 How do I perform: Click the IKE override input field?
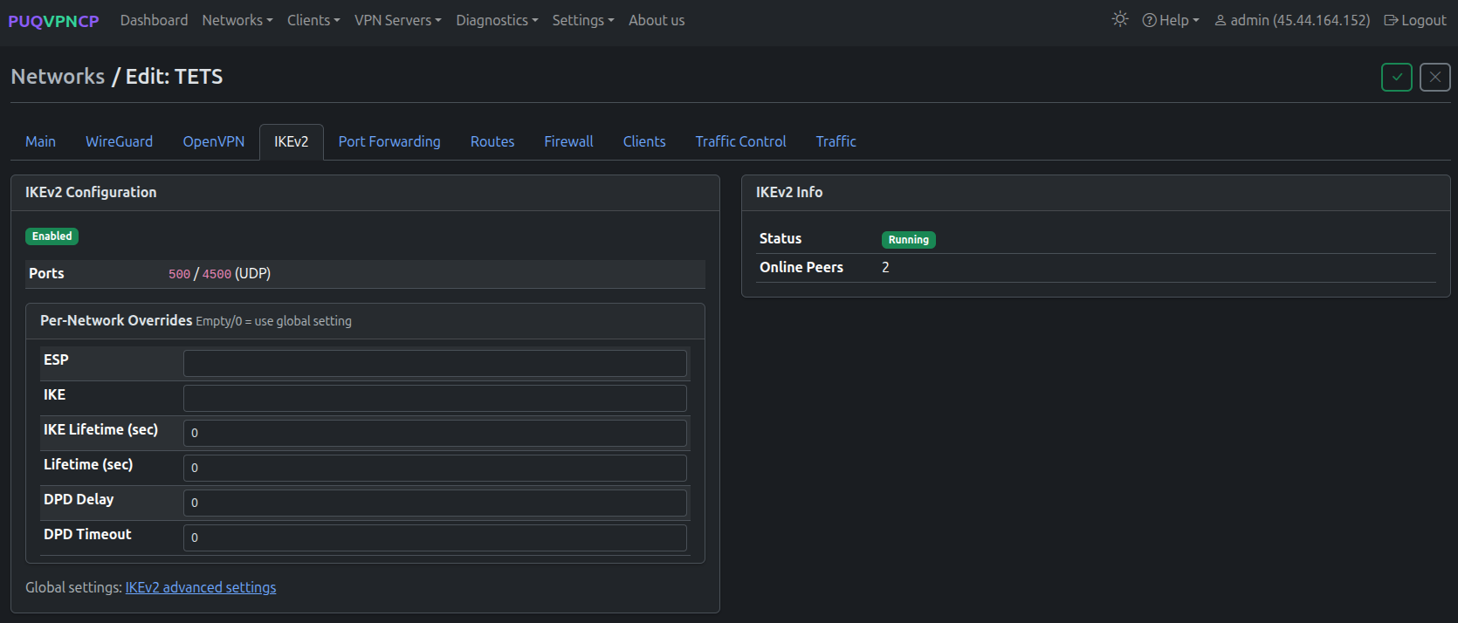point(435,398)
